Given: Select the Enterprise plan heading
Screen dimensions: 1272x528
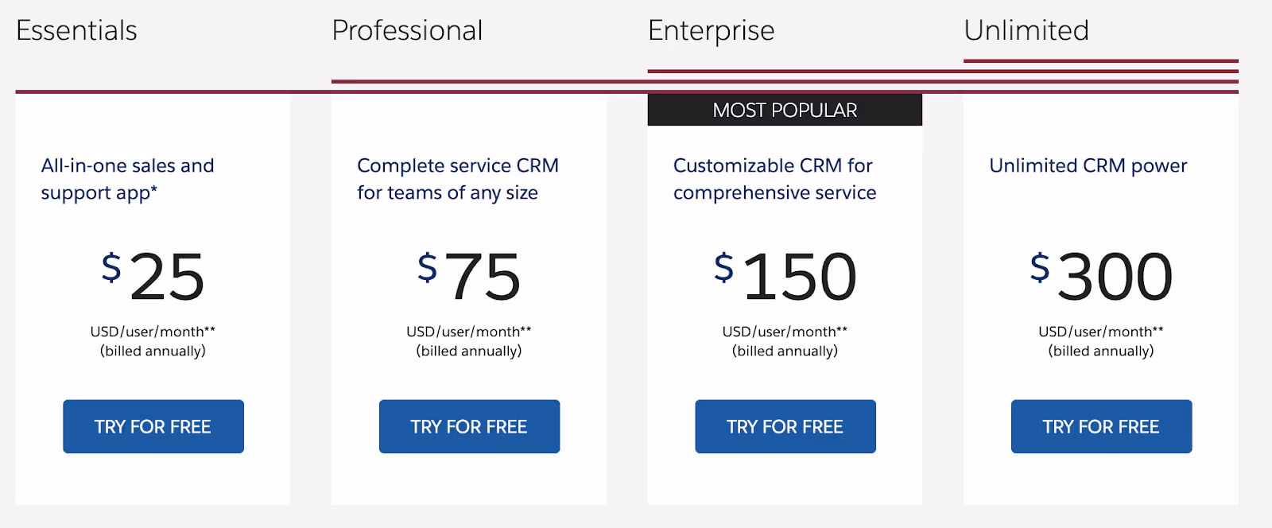Looking at the screenshot, I should (710, 30).
